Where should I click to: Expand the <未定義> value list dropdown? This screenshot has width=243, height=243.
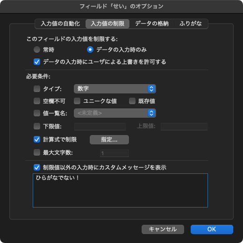pos(115,113)
